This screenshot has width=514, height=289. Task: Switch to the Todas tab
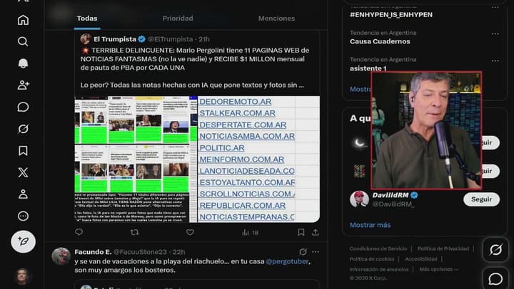(87, 19)
